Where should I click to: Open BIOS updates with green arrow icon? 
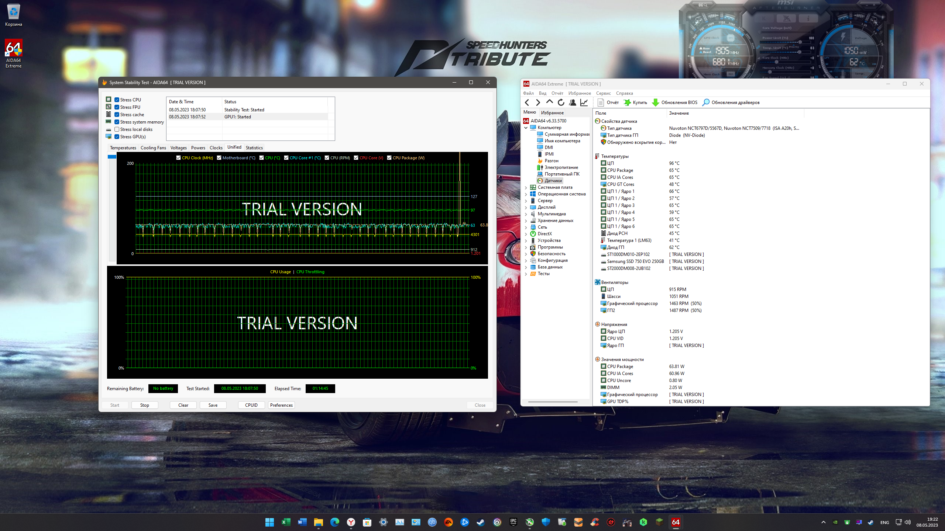coord(656,103)
